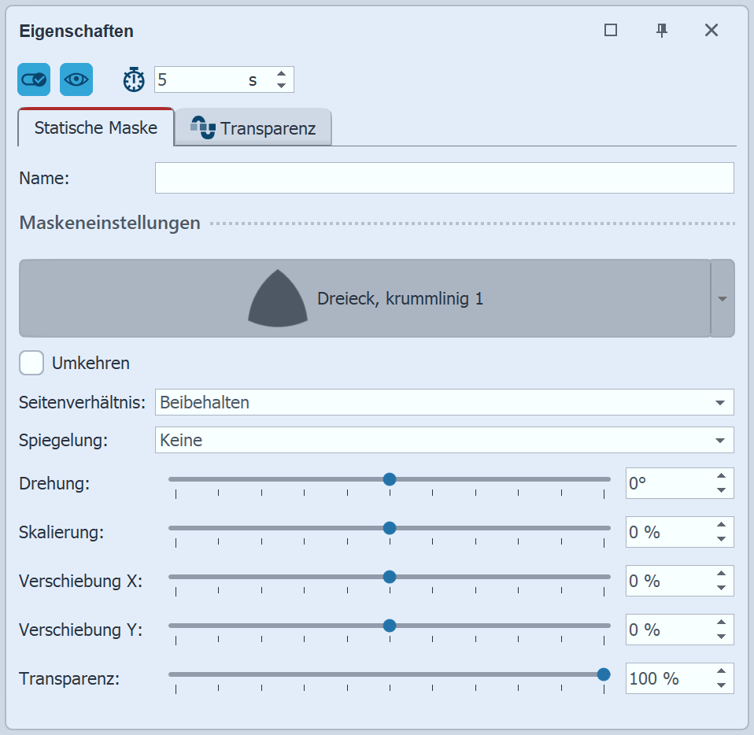Decrease Skalierung value with down arrow
This screenshot has width=754, height=735.
(721, 539)
